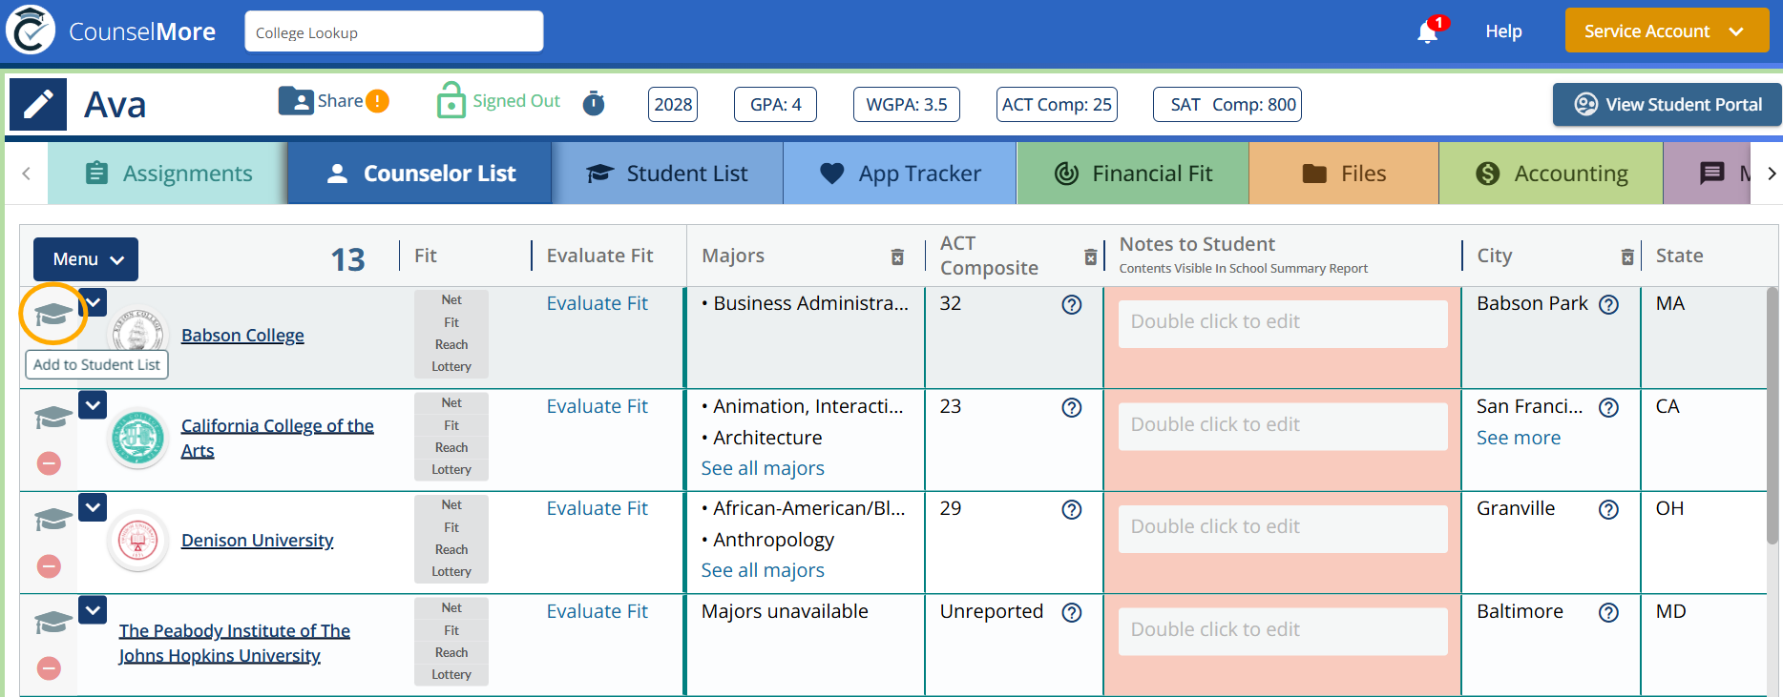Open help icon beside ACT score 29
The image size is (1783, 697).
click(1072, 509)
